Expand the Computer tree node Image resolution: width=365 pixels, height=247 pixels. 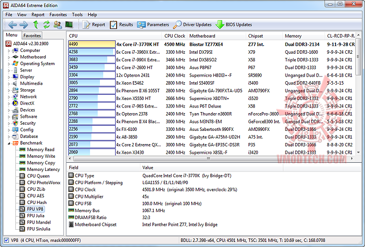pos(9,51)
